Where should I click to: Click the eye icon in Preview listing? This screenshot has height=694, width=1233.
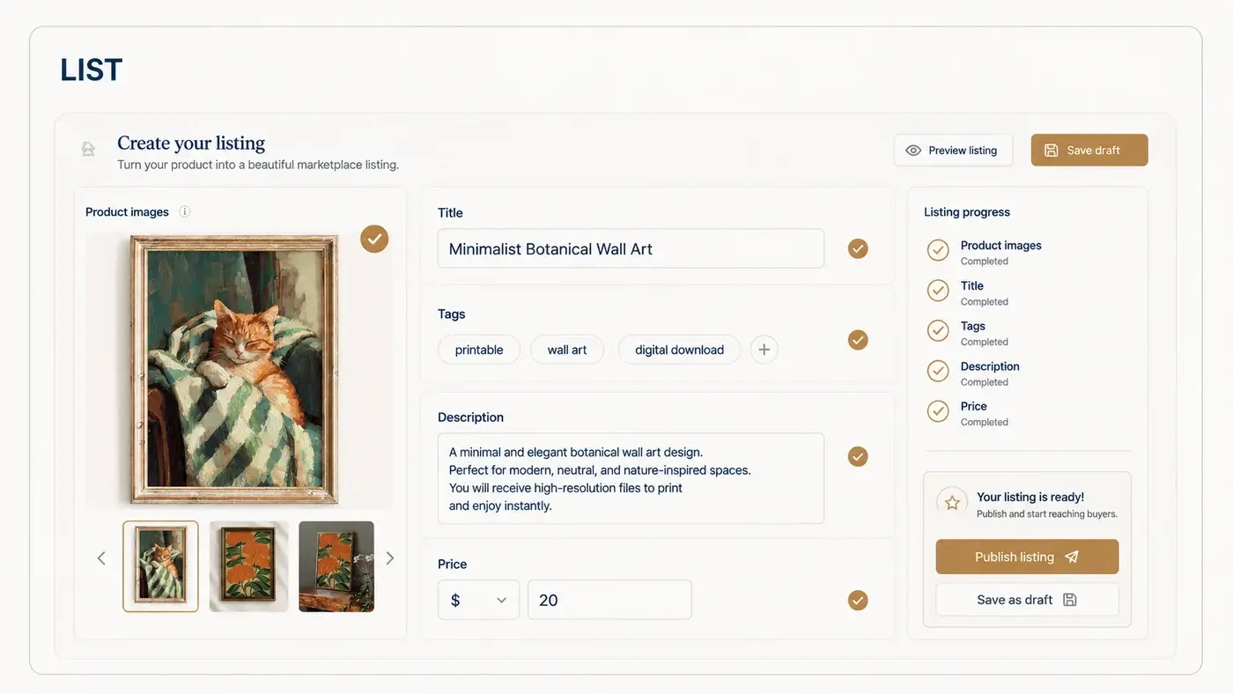[913, 151]
